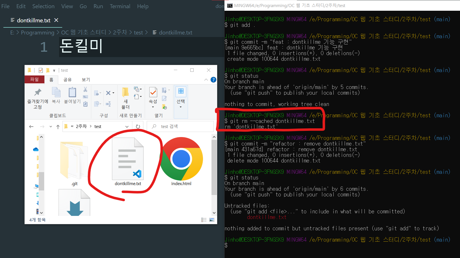The image size is (460, 258).
Task: Click the Downloads arrow icon in navigation pane
Action: (38, 203)
